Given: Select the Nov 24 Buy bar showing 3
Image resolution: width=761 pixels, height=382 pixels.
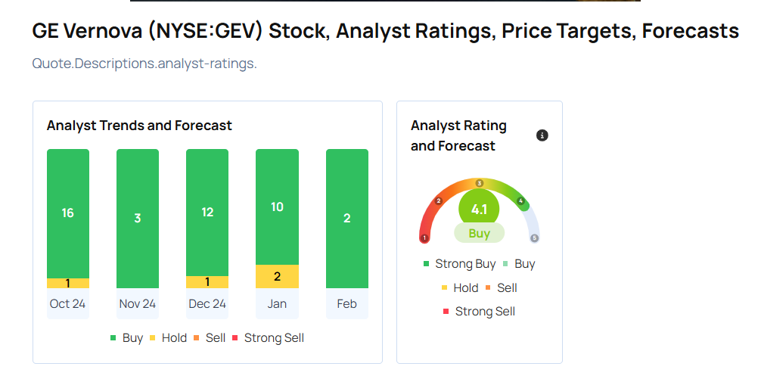Looking at the screenshot, I should [x=138, y=218].
